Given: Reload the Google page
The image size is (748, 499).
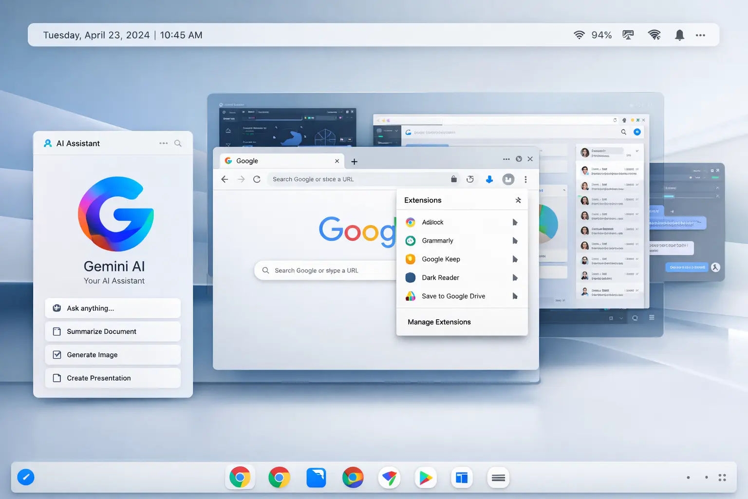Looking at the screenshot, I should point(257,179).
